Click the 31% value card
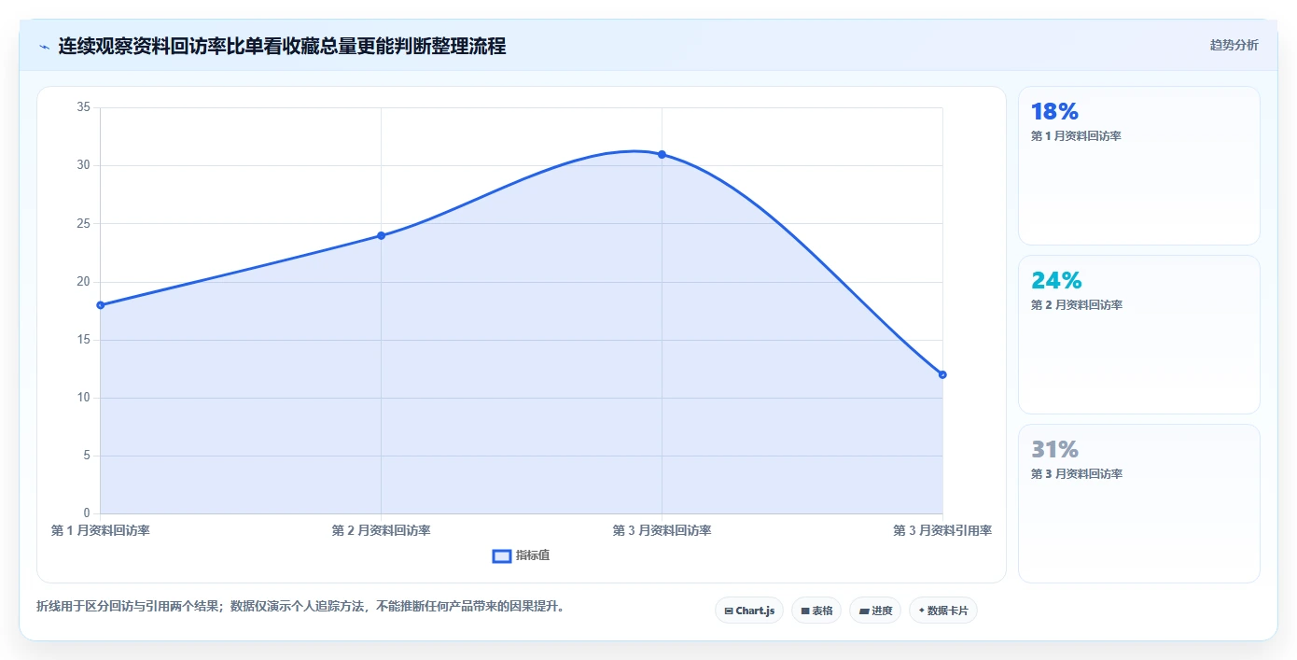Screen dimensions: 1297x660 1138,503
